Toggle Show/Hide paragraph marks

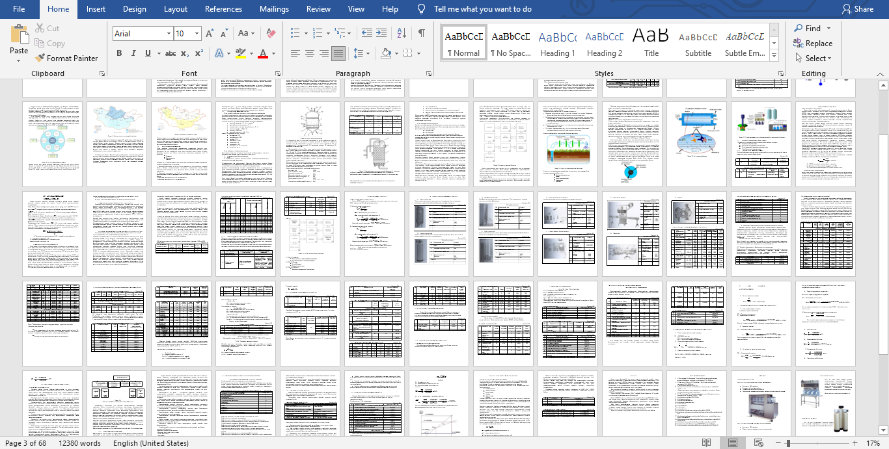click(422, 33)
